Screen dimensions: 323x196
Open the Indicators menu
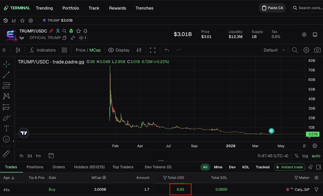point(43,50)
